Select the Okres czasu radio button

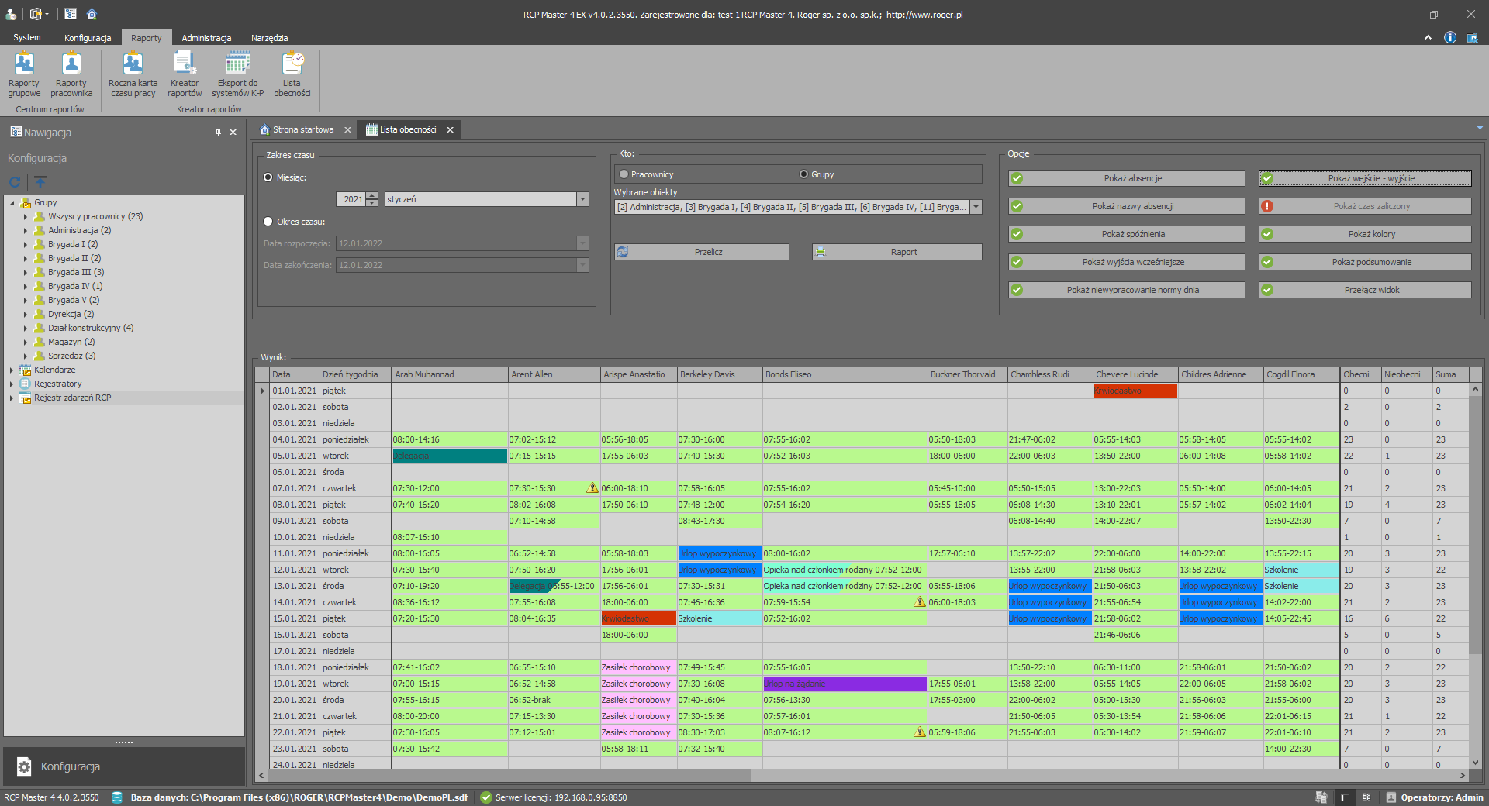[x=268, y=222]
